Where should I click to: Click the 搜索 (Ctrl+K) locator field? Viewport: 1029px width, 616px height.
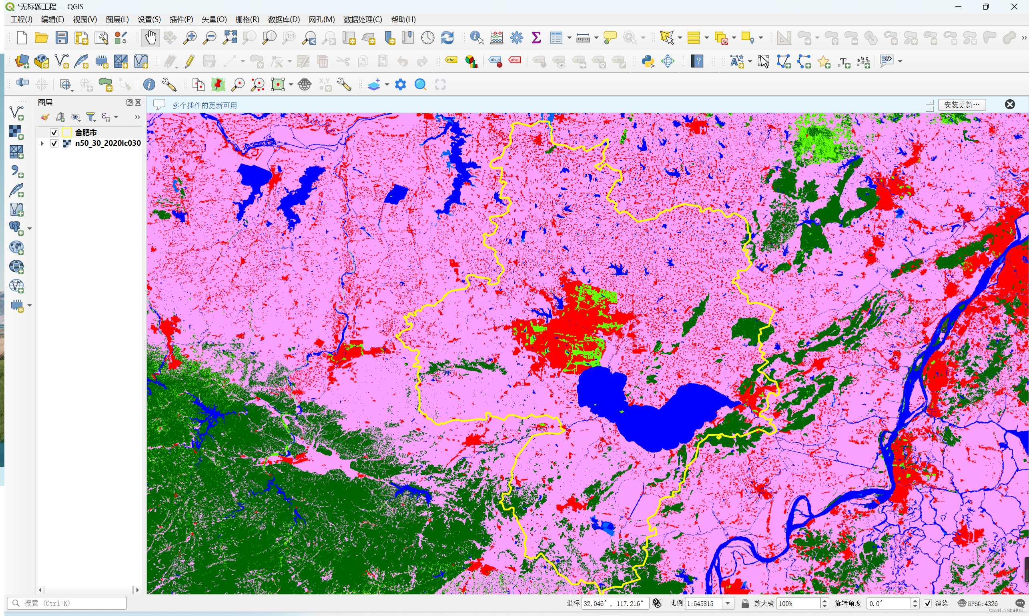point(67,603)
